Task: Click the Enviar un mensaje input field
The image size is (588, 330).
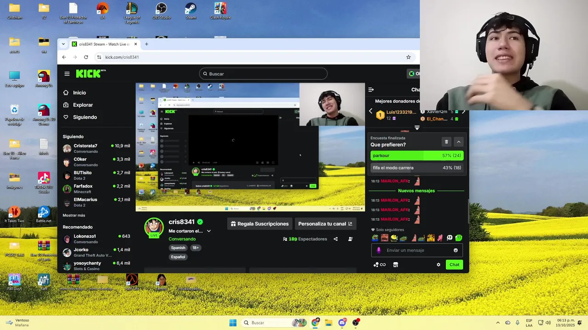Action: tap(417, 250)
